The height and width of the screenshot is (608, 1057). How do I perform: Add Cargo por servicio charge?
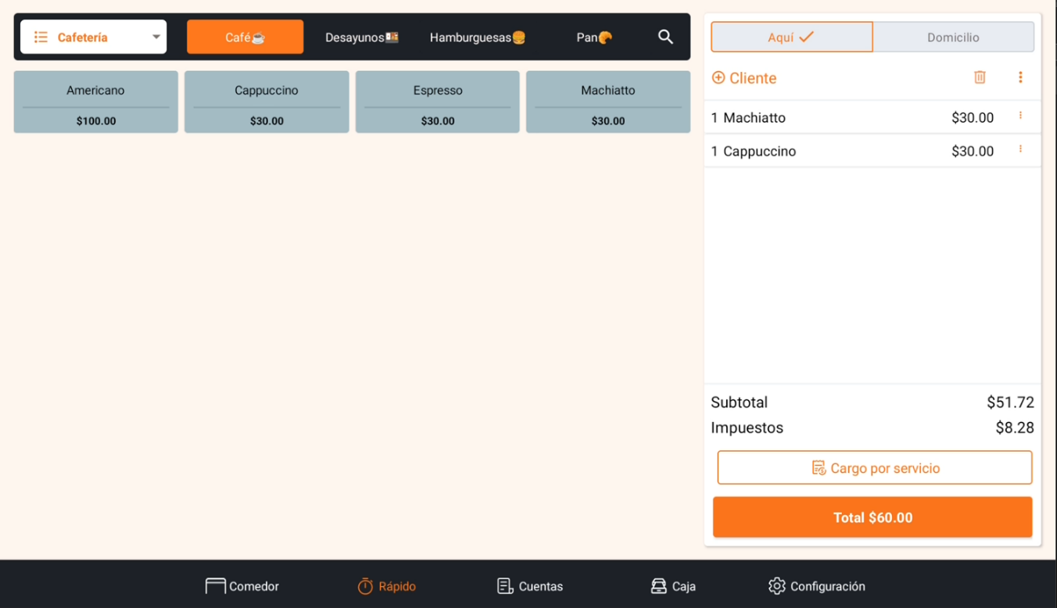coord(875,468)
